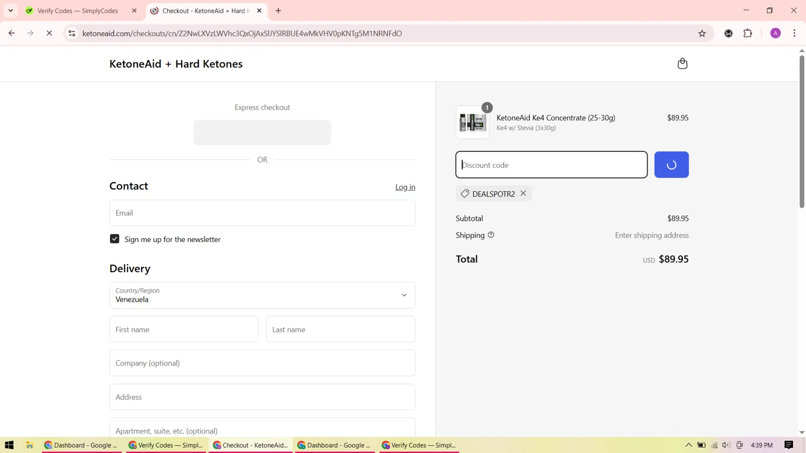Click the Company (optional) field
The width and height of the screenshot is (806, 453).
(x=262, y=363)
